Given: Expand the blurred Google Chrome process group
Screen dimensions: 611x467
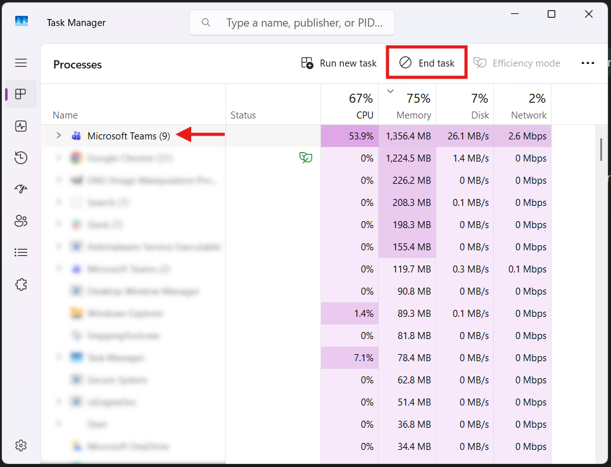Looking at the screenshot, I should coord(58,158).
